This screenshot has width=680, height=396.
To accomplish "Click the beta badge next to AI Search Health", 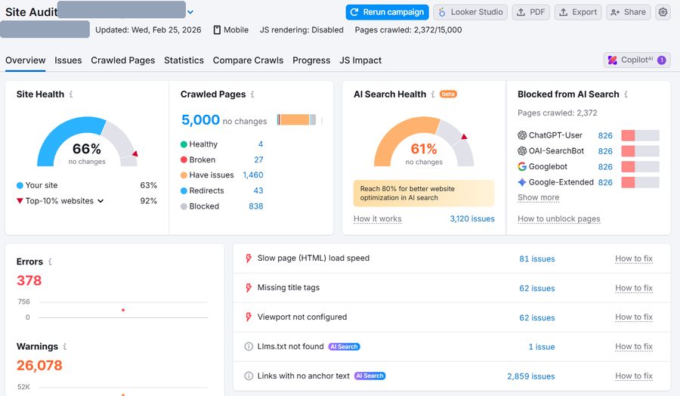I will click(x=448, y=94).
